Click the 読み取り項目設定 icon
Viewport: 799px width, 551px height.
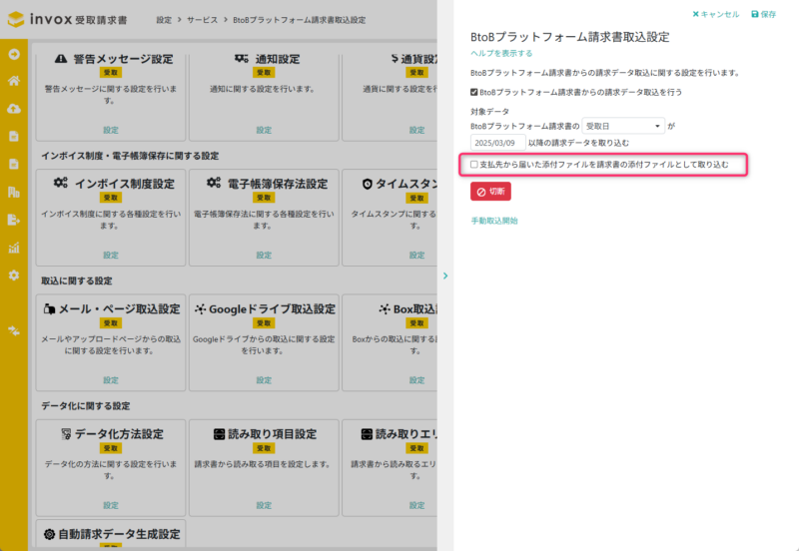click(219, 434)
